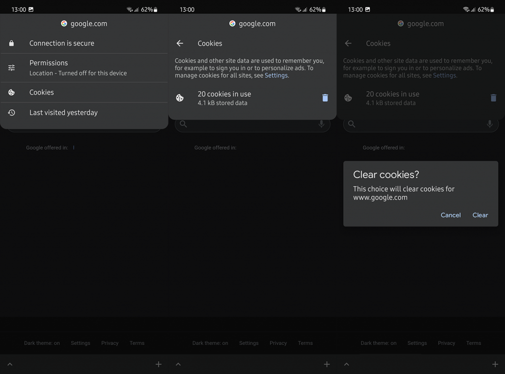Open Privacy footer link in the middle screen
505x374 pixels.
coord(278,343)
